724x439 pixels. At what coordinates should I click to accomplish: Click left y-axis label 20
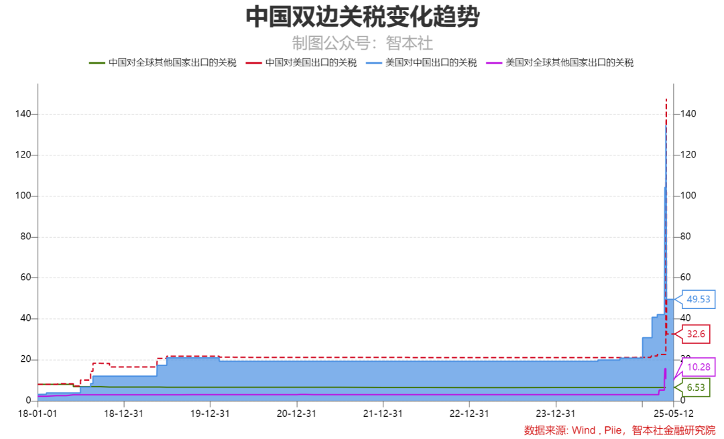[x=25, y=359]
